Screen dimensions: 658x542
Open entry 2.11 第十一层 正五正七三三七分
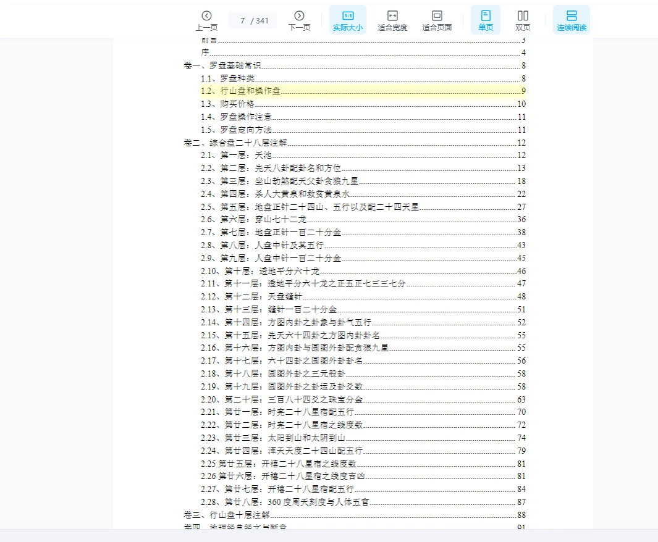(x=363, y=284)
